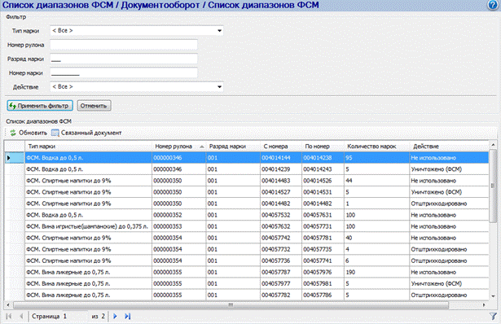
Task: Click the filter funnel icon at bottom right
Action: click(493, 317)
